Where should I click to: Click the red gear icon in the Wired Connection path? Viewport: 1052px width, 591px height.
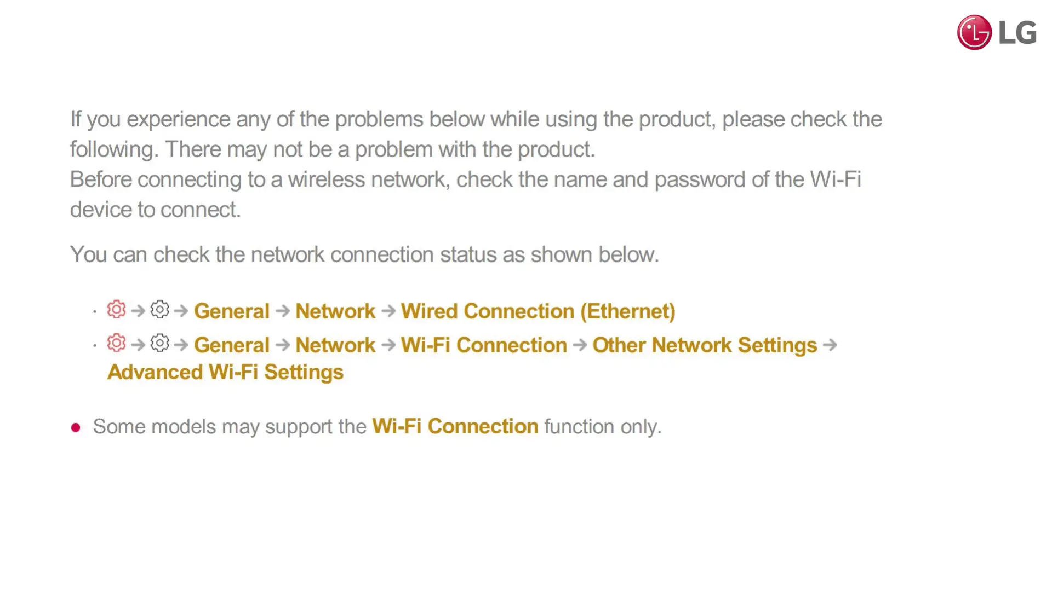116,310
